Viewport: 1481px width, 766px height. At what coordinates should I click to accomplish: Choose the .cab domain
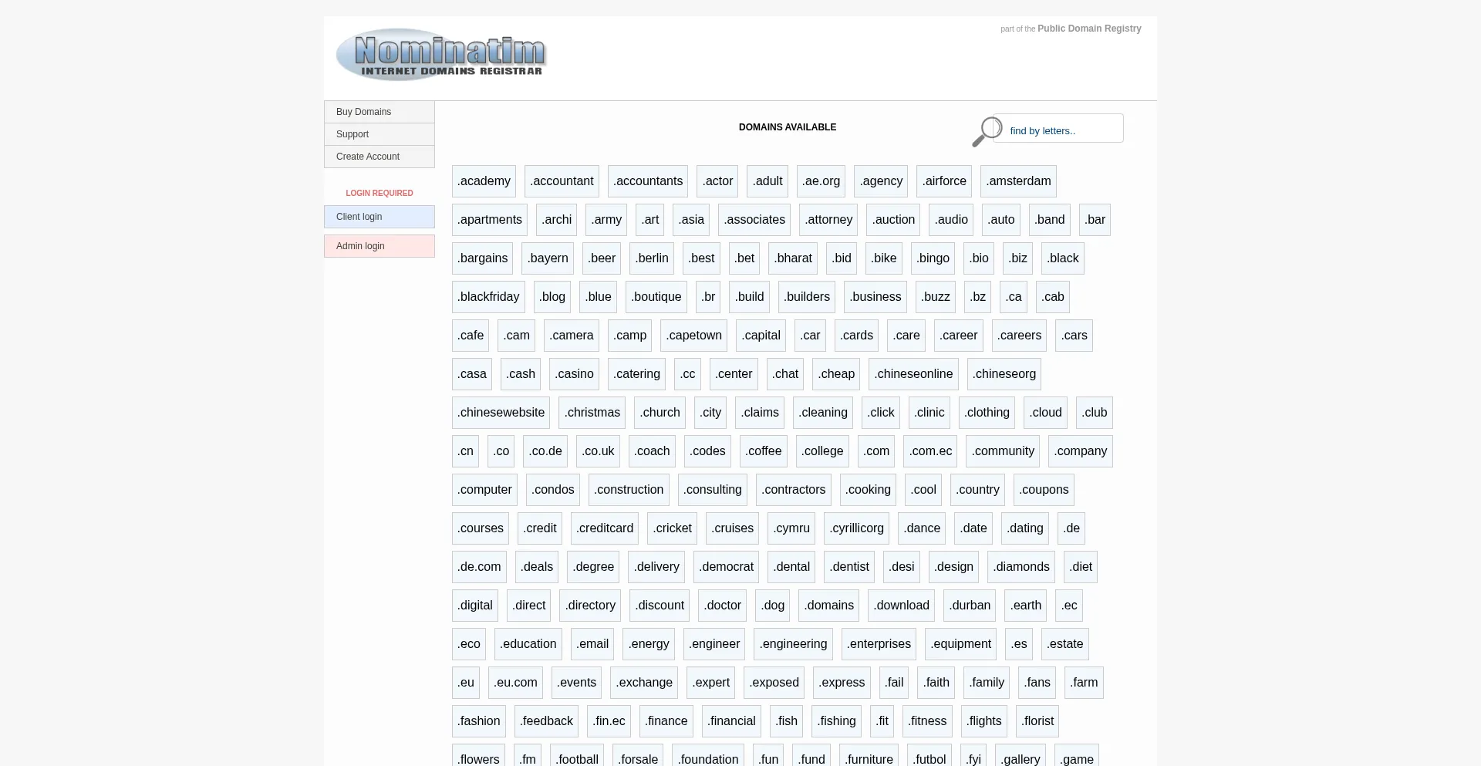click(1053, 297)
